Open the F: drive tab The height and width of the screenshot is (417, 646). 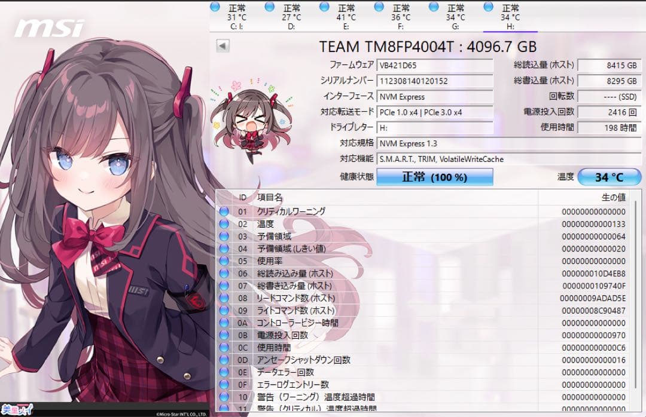click(401, 17)
